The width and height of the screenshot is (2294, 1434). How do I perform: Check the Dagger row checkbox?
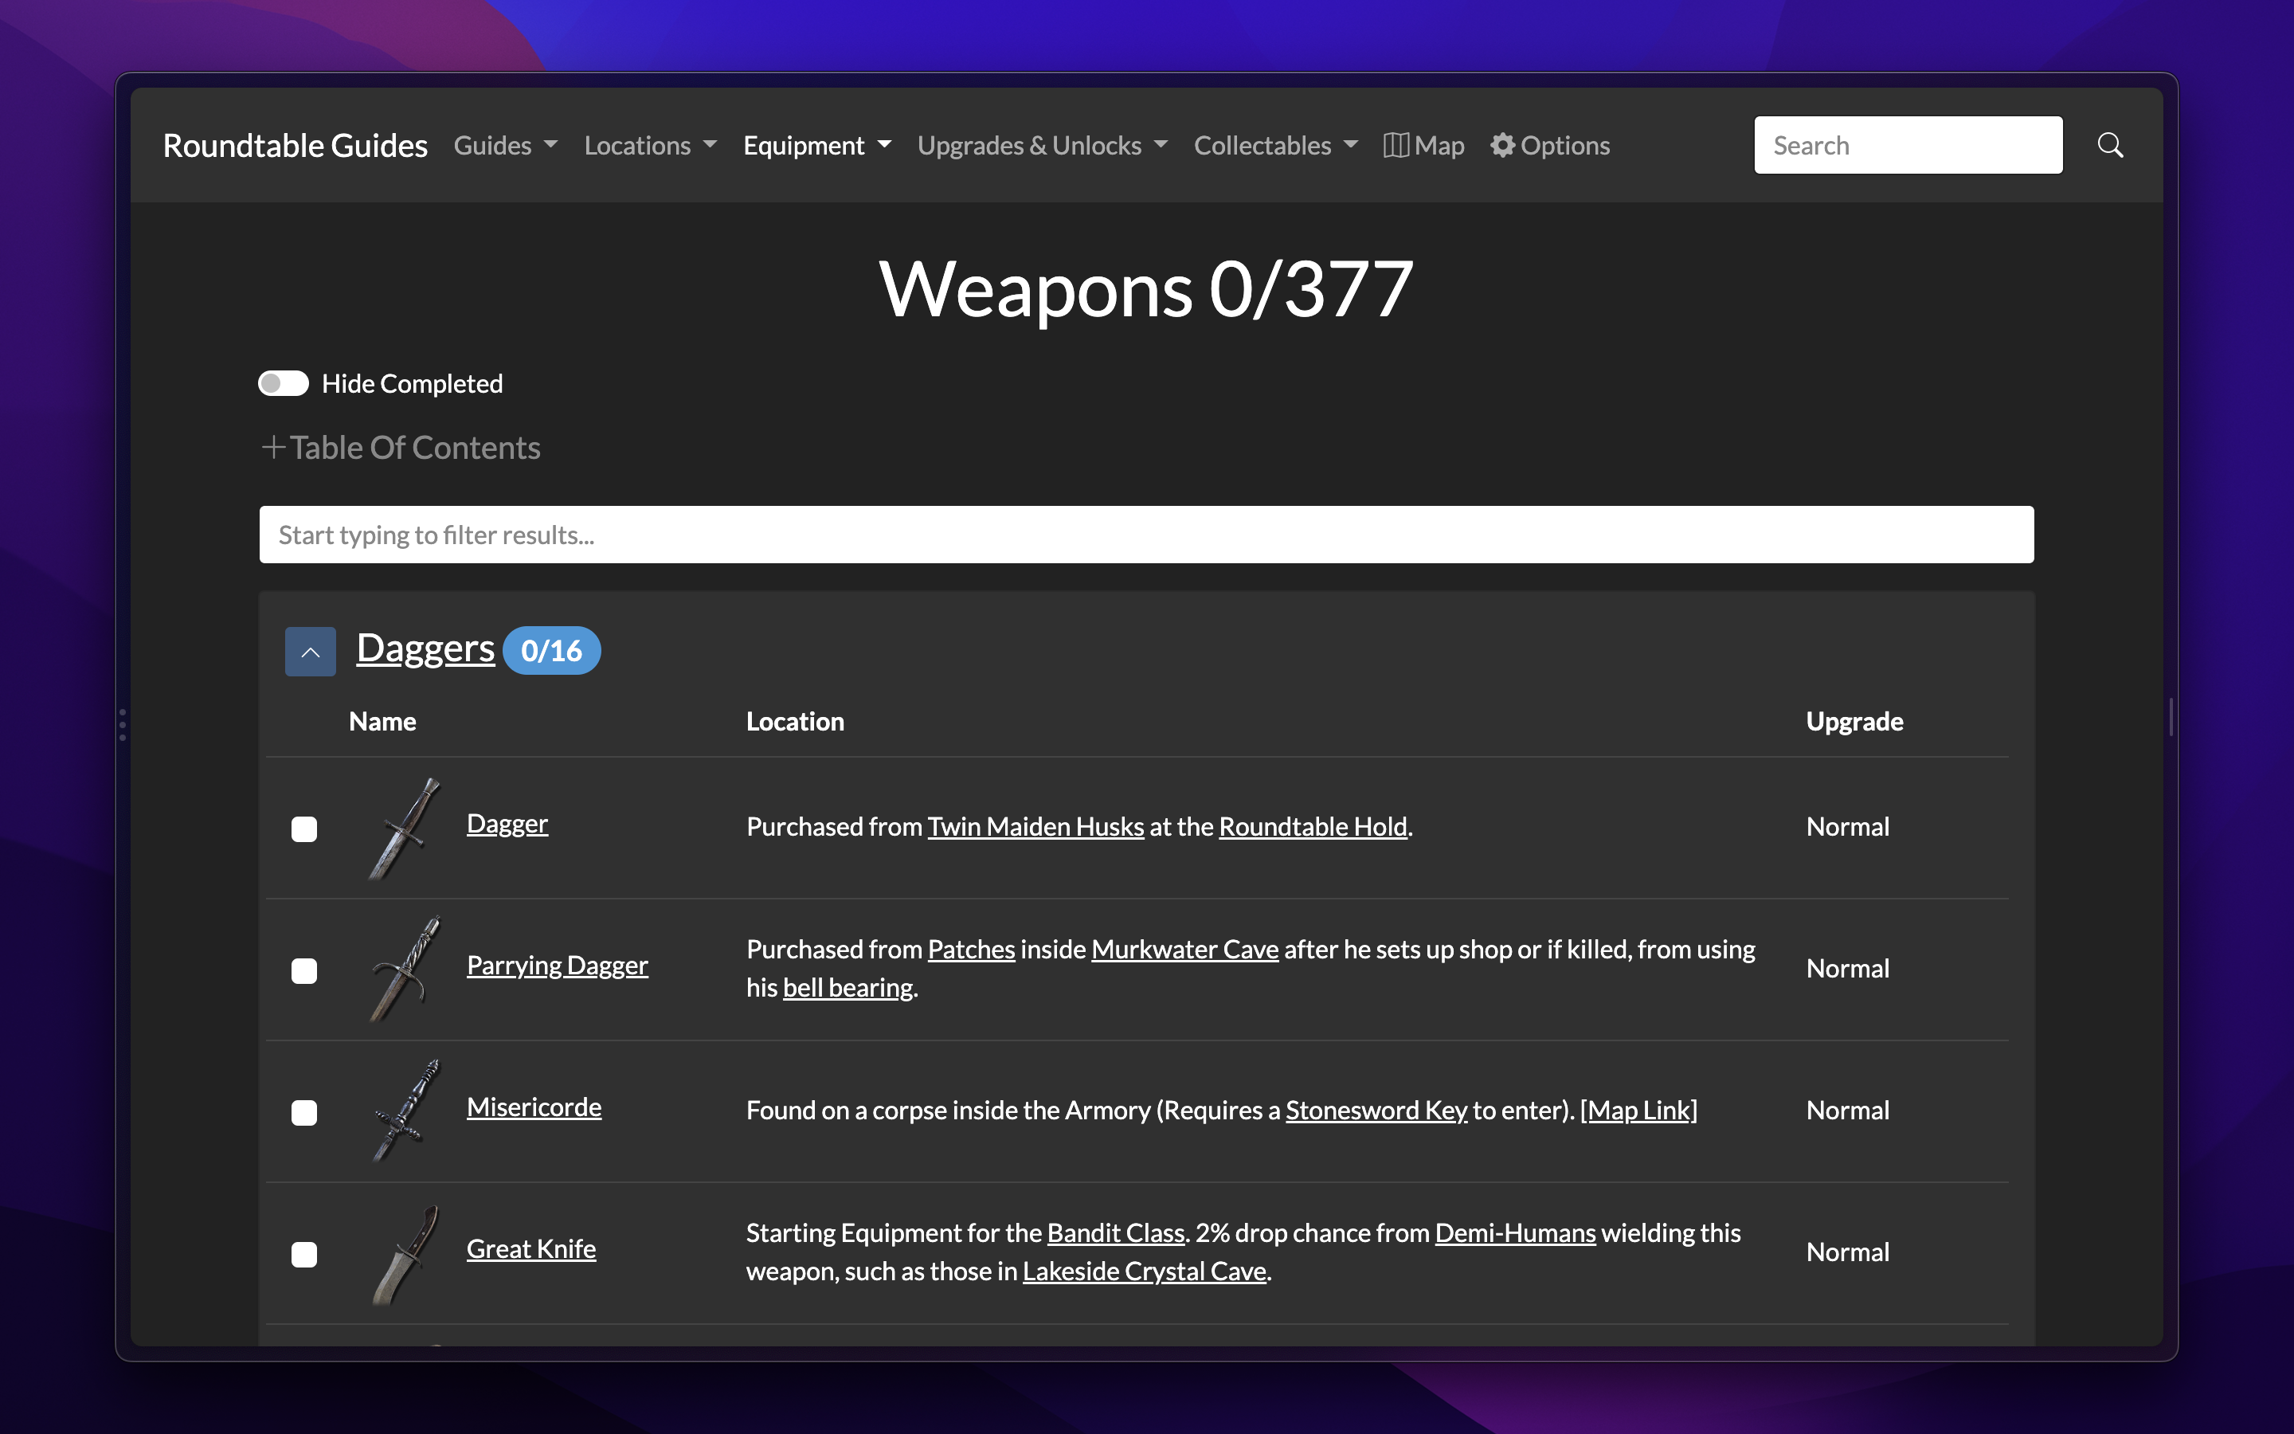coord(304,829)
